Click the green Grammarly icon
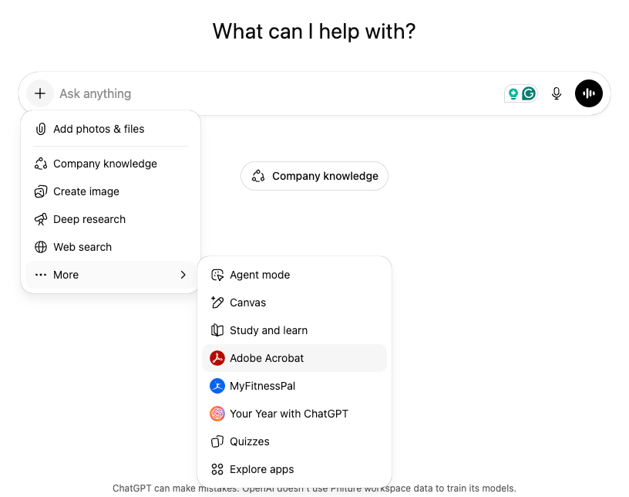This screenshot has height=497, width=629. pos(529,93)
